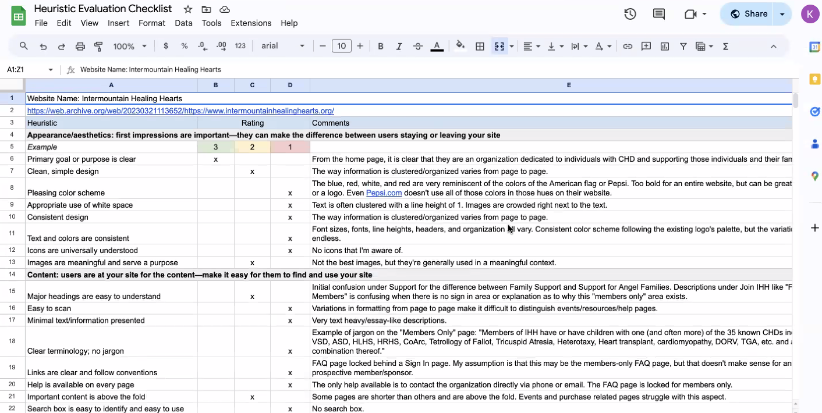Insert a chart

(x=665, y=46)
